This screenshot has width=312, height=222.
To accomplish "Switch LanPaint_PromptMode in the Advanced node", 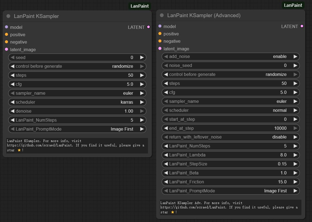I will (x=230, y=191).
